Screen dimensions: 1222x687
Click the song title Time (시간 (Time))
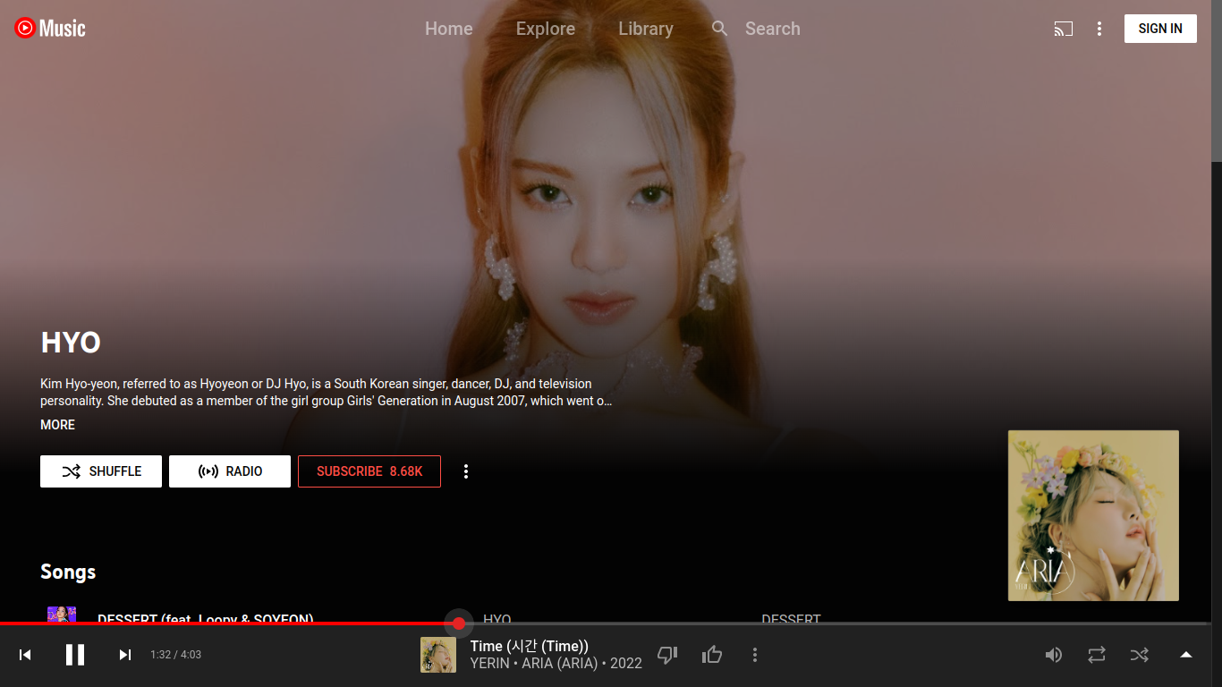tap(530, 646)
